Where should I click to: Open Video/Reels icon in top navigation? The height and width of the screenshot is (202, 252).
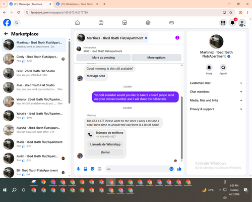pyautogui.click(x=101, y=23)
